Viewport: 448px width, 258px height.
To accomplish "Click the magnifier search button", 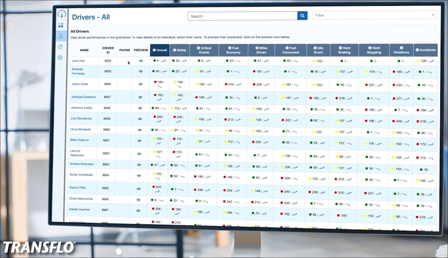I will point(302,16).
